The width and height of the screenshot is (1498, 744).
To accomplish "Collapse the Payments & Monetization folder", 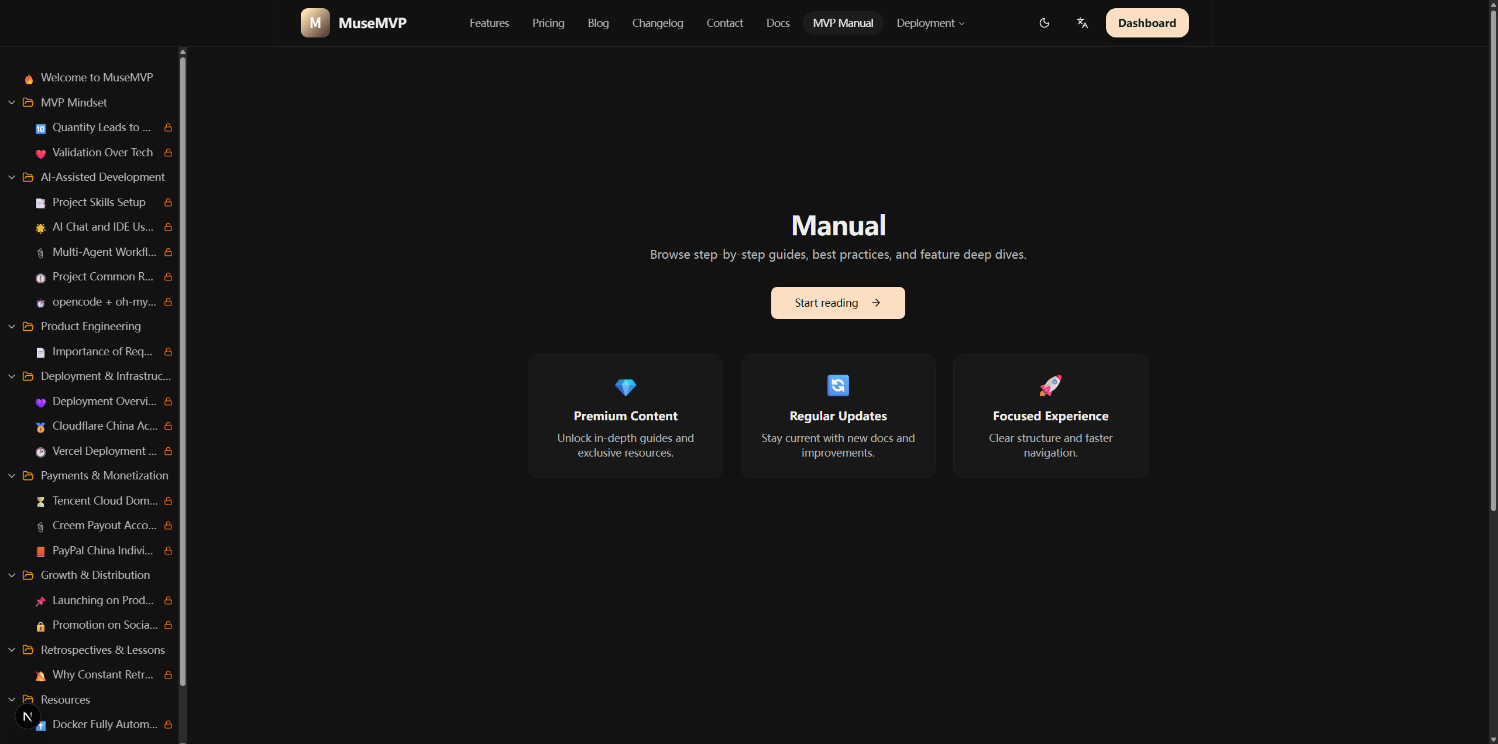I will point(12,475).
